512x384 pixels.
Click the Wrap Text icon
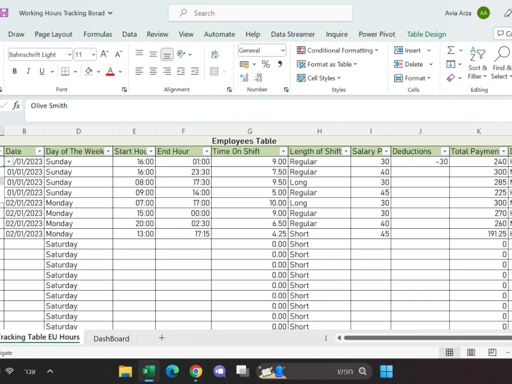pyautogui.click(x=215, y=54)
